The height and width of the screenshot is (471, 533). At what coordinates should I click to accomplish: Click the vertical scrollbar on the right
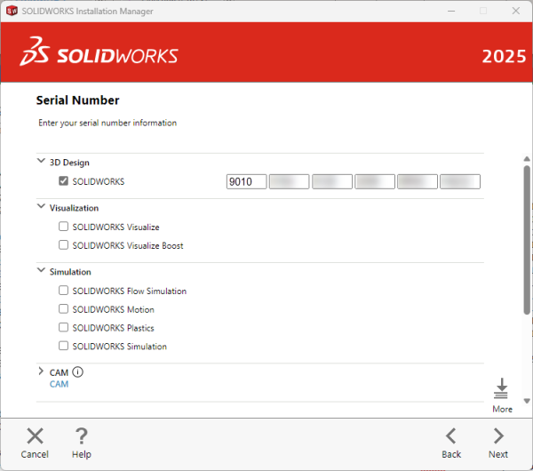pos(527,240)
